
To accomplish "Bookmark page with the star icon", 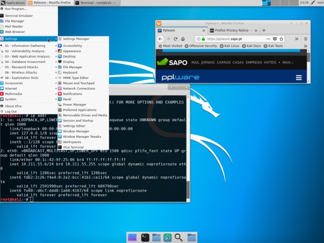I will pos(282,39).
